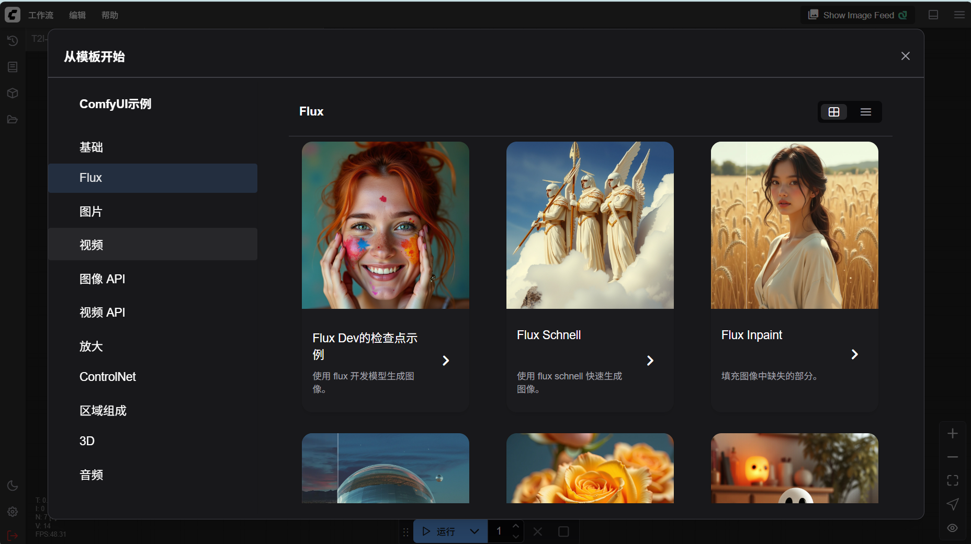
Task: Toggle bottom panel icon in top bar
Action: 933,15
